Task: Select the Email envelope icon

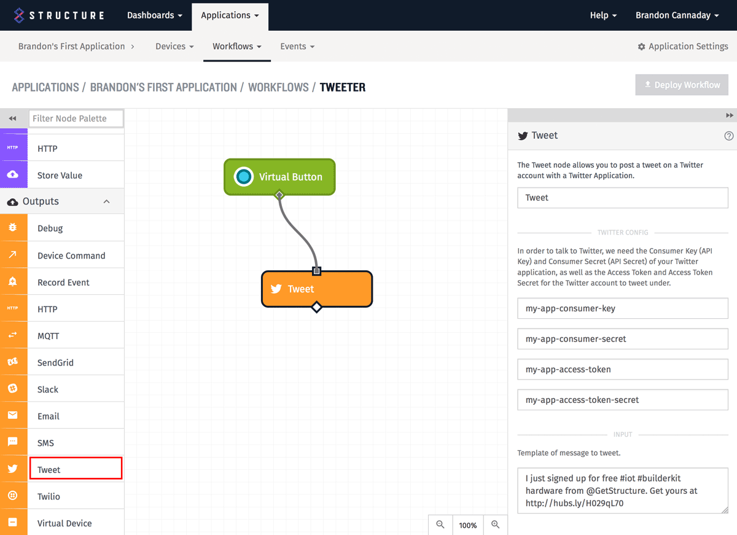Action: tap(13, 416)
